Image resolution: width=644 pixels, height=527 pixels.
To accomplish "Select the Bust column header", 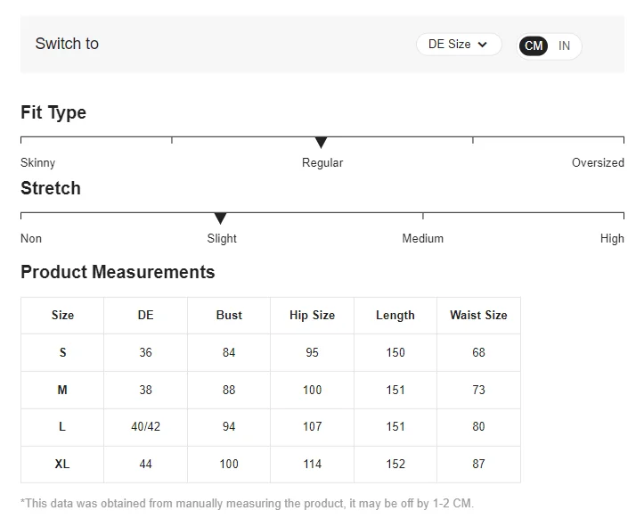I will pos(229,315).
